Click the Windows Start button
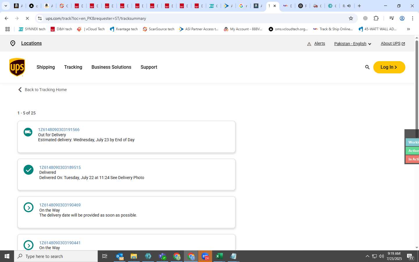Viewport: 419px width, 262px height. pyautogui.click(x=7, y=256)
